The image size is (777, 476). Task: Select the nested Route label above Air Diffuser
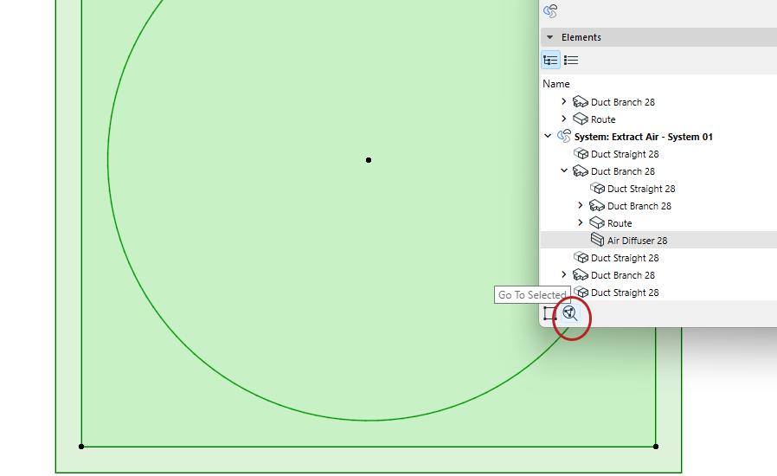620,223
